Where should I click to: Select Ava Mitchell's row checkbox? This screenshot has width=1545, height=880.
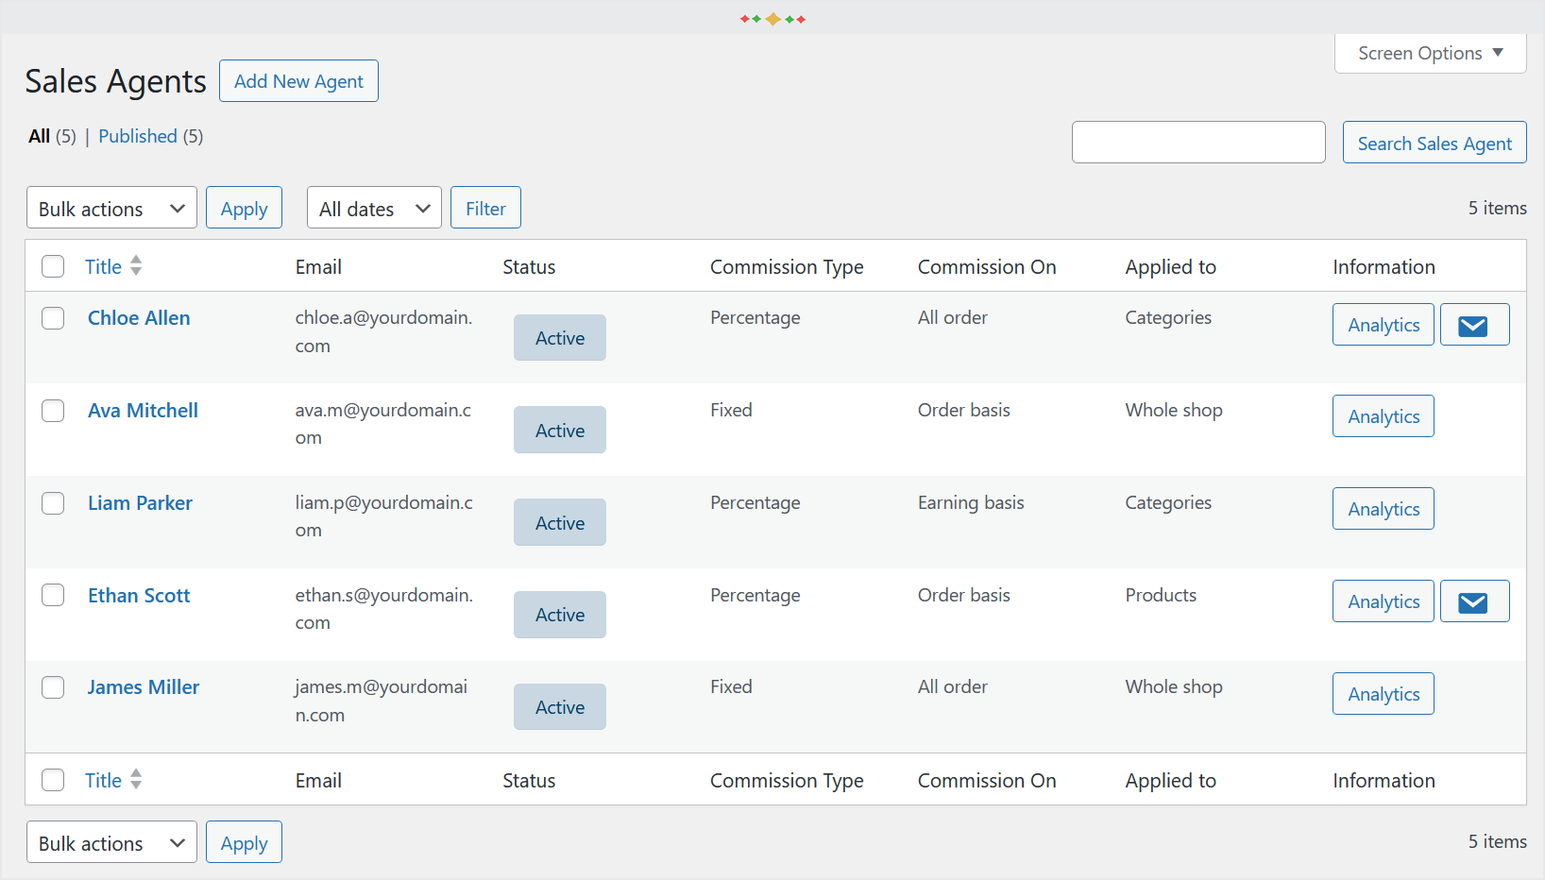53,411
